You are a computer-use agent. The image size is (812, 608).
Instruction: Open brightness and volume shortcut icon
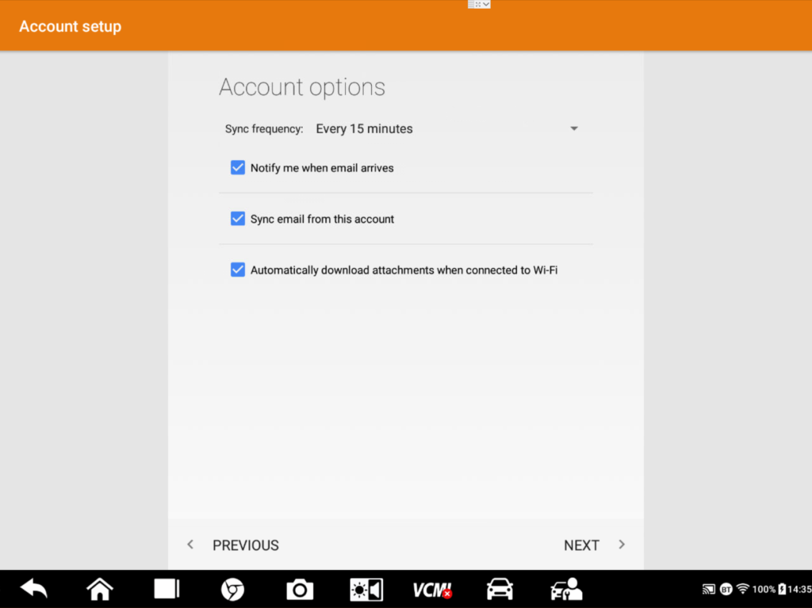[x=366, y=589]
